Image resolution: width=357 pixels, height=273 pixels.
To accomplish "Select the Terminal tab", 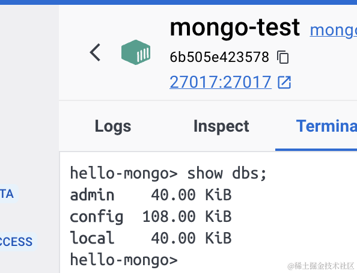I will (326, 126).
